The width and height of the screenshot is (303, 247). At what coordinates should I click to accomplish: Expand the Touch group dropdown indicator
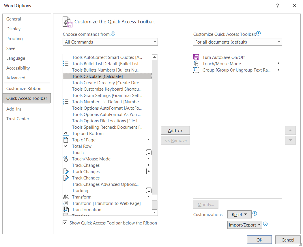click(x=148, y=152)
